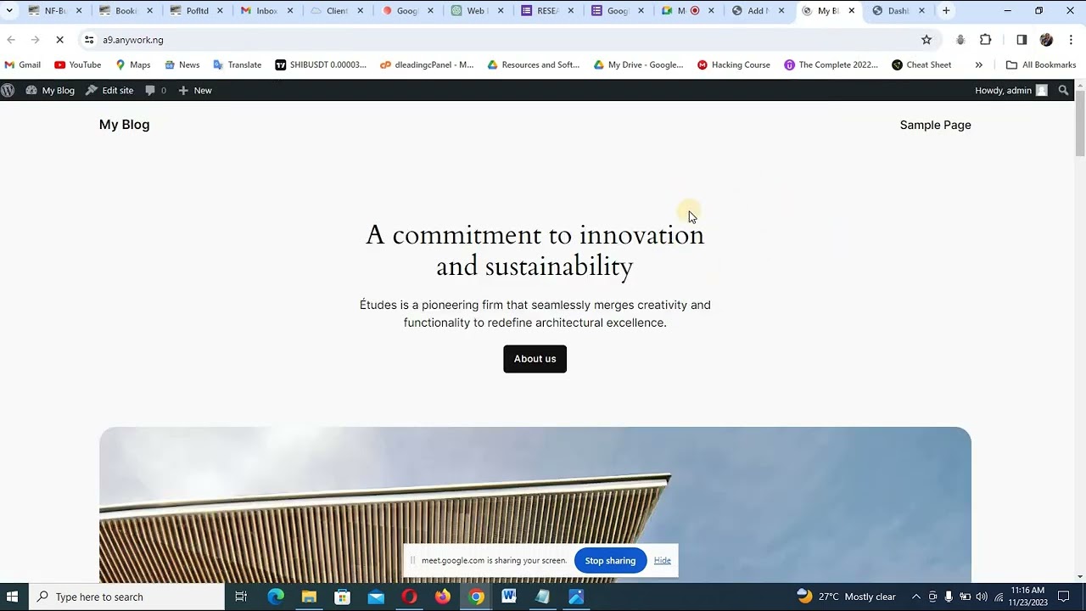Switch to the Web browser tab
The image size is (1086, 611).
pos(479,11)
